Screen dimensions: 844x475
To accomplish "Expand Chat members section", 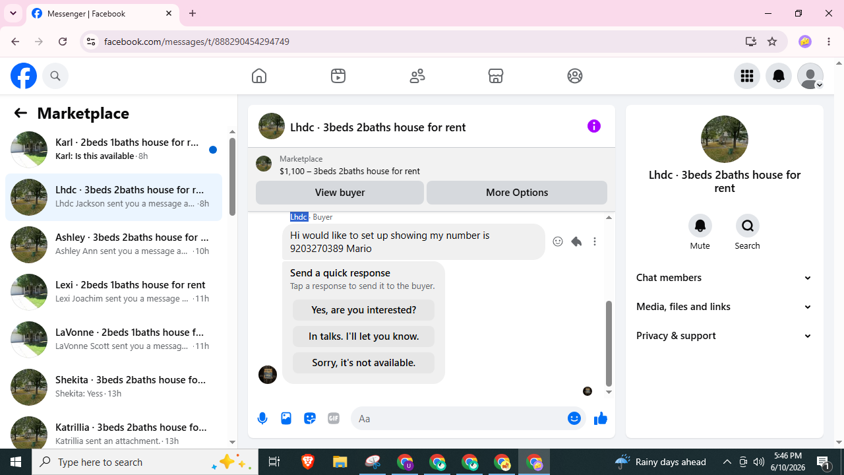I will point(725,278).
